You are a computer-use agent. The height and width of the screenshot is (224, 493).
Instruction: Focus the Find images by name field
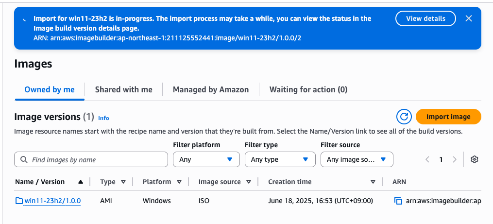(x=91, y=159)
